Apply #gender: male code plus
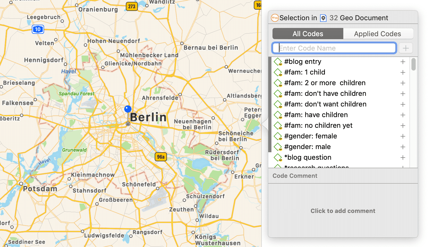The image size is (428, 247). 403,147
